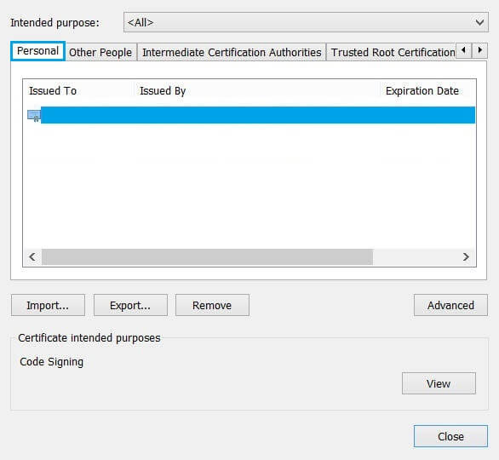Click tab strip scroll right arrow
Image resolution: width=499 pixels, height=460 pixels.
(x=479, y=50)
